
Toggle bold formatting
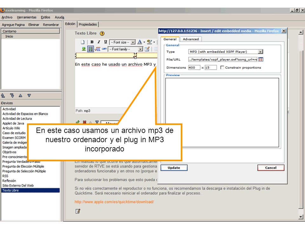92,42
